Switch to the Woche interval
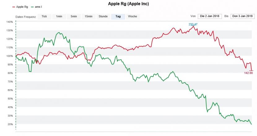257x136 pixels. (x=133, y=16)
